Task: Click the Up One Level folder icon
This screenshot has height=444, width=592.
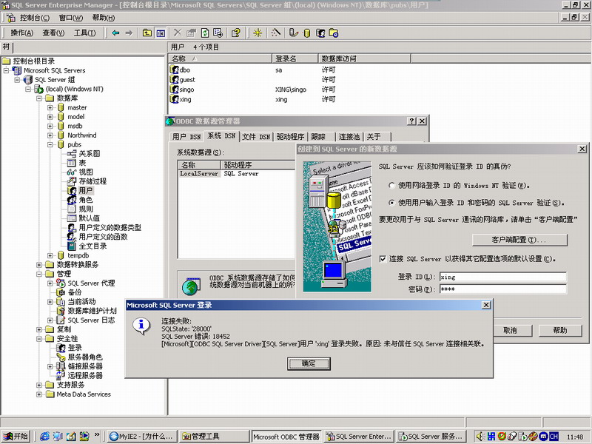Action: tap(147, 33)
